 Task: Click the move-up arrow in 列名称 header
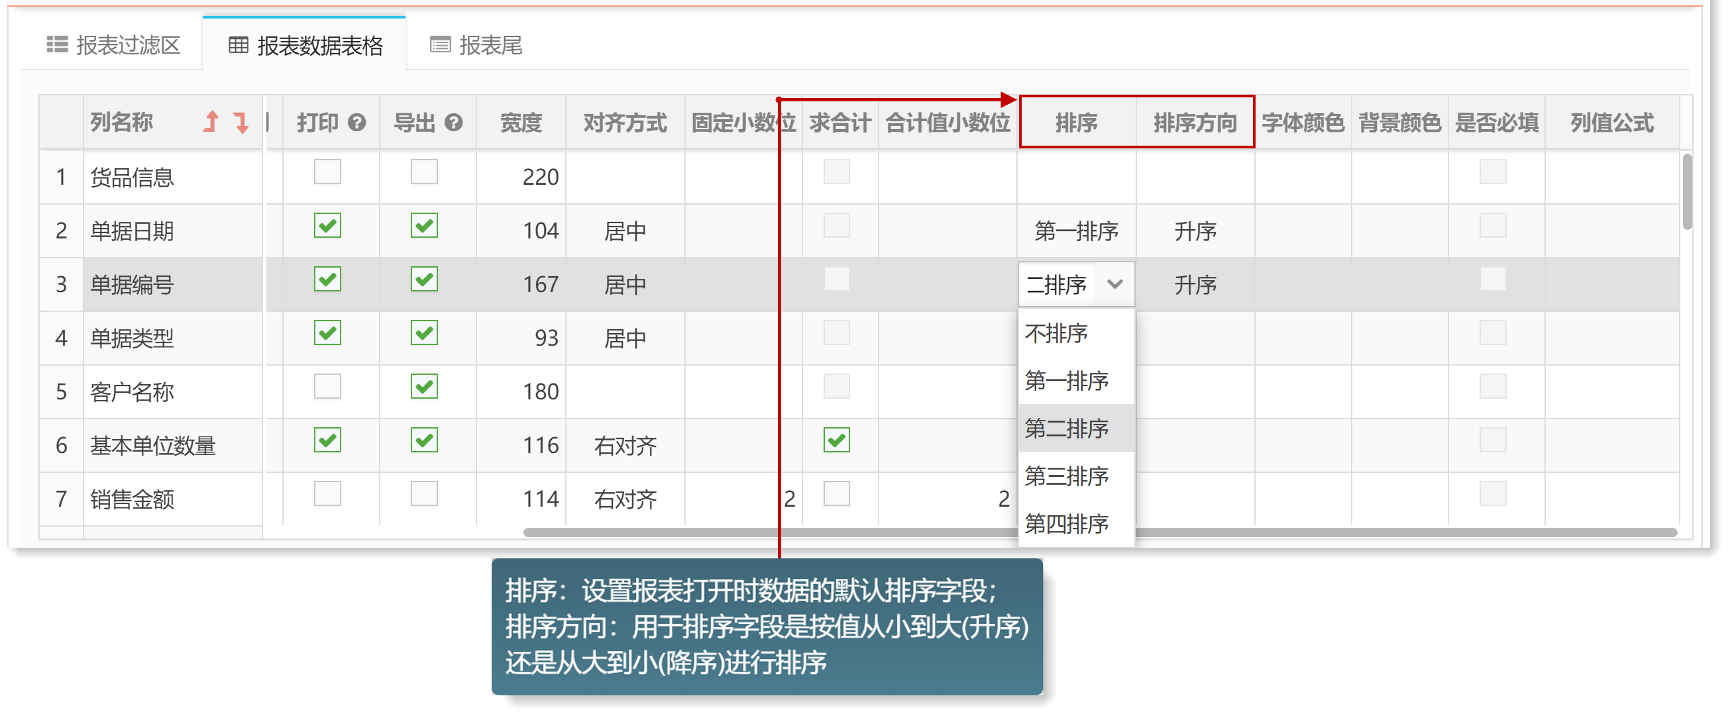point(211,121)
